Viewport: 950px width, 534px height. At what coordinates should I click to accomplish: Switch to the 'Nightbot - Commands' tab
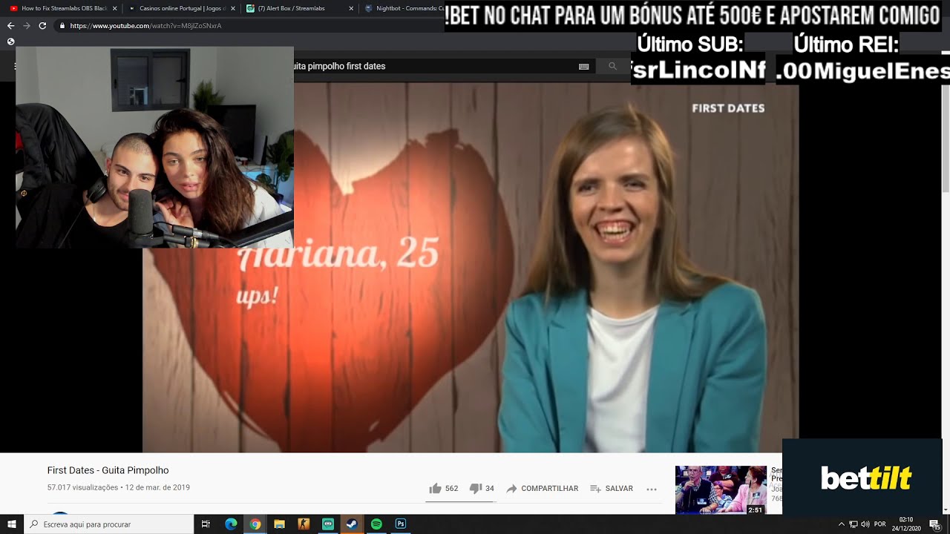[404, 8]
